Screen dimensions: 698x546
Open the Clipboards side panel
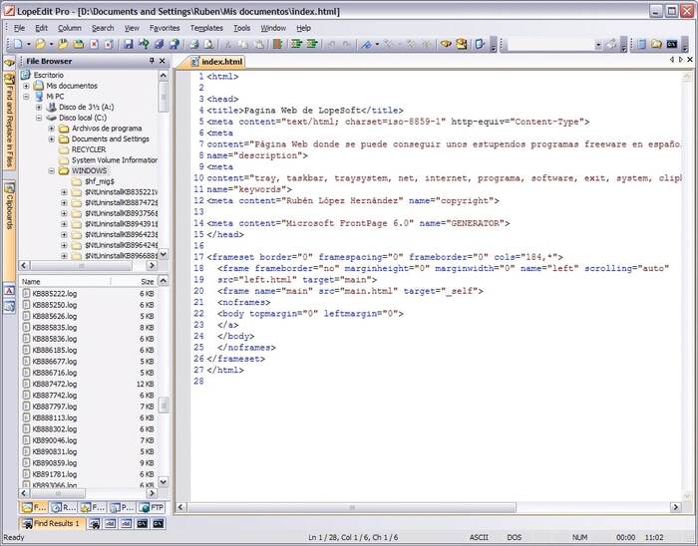tap(8, 206)
